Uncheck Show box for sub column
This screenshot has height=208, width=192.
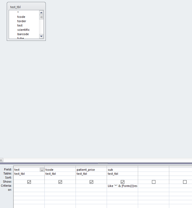[123, 182]
